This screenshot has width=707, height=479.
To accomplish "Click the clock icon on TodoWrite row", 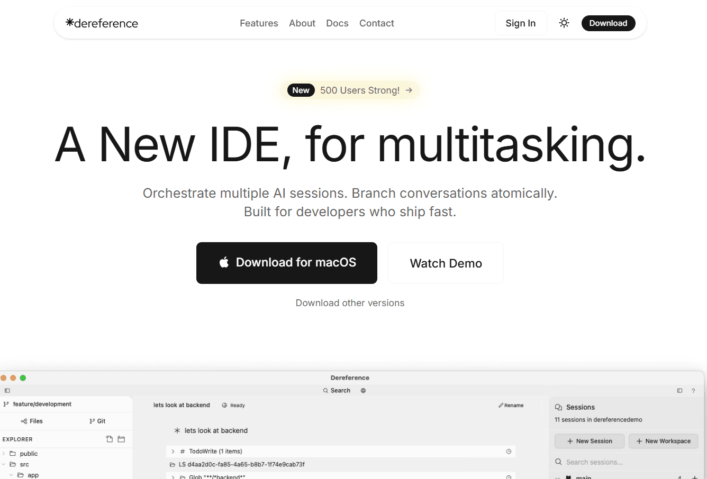I will point(509,452).
